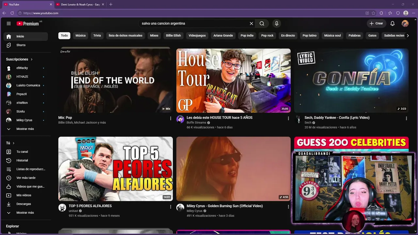The height and width of the screenshot is (235, 418).
Task: Reload the page with the refresh icon
Action: 12,13
